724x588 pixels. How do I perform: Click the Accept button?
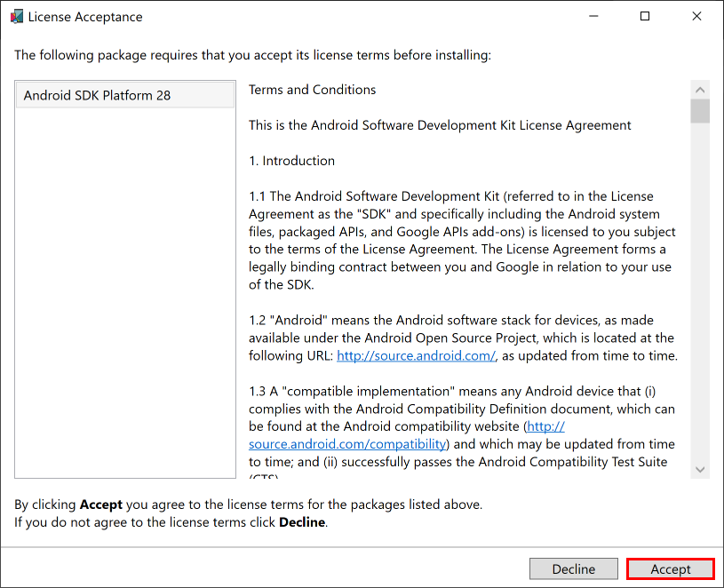click(670, 568)
